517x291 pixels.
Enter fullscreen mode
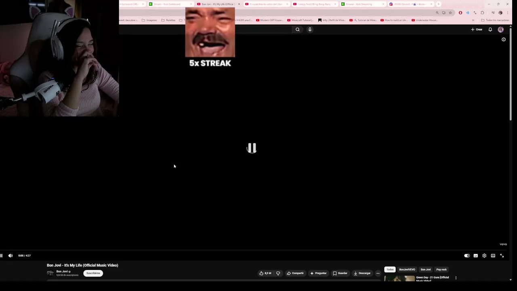(x=502, y=255)
